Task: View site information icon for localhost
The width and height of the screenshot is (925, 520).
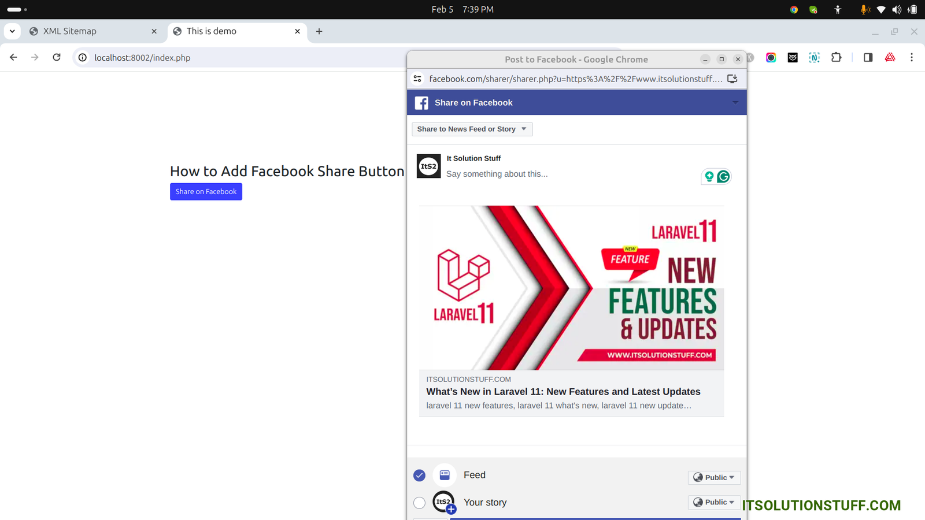Action: (83, 57)
